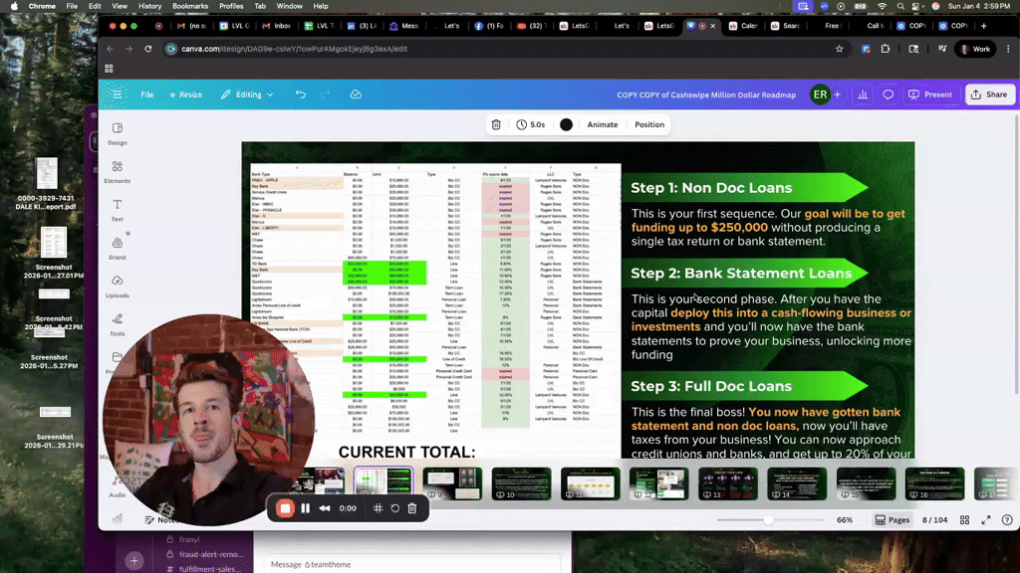1020x573 pixels.
Task: Undo the last Canva edit
Action: click(300, 95)
